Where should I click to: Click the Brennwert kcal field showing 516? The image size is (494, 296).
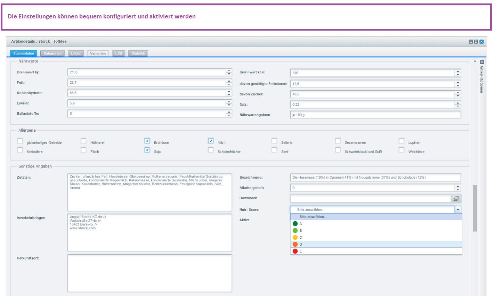tap(372, 73)
